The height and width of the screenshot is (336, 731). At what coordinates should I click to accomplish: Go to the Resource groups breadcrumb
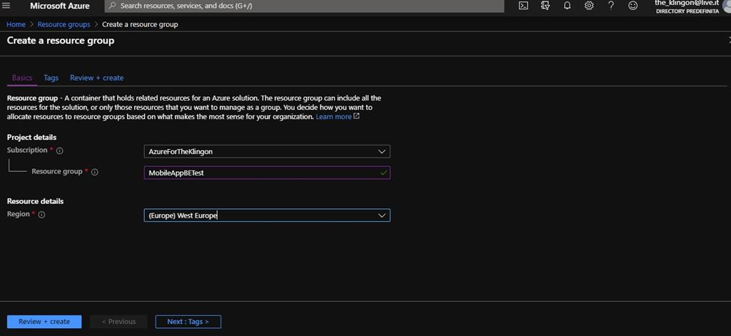[x=64, y=24]
